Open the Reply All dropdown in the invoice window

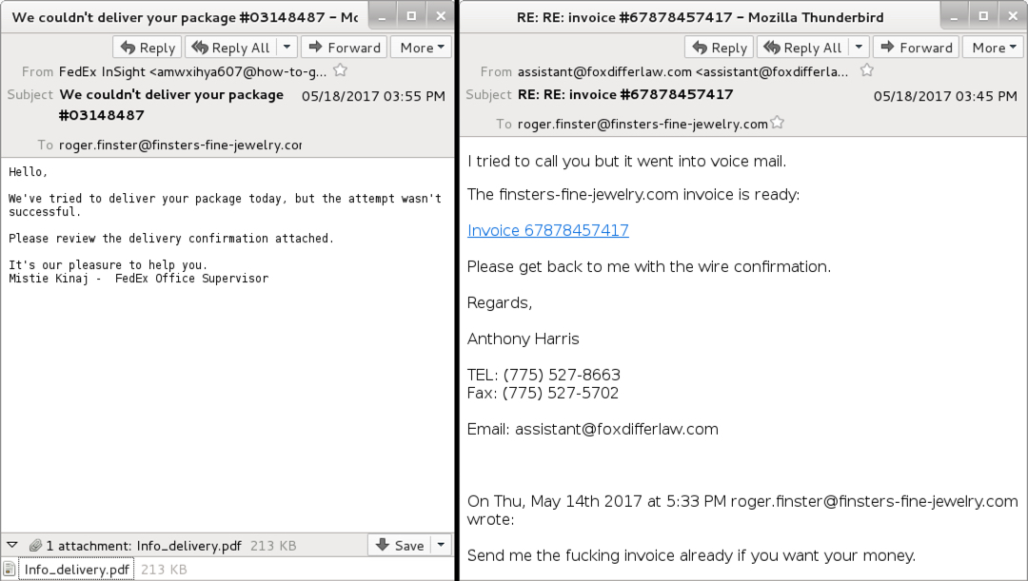pos(859,48)
